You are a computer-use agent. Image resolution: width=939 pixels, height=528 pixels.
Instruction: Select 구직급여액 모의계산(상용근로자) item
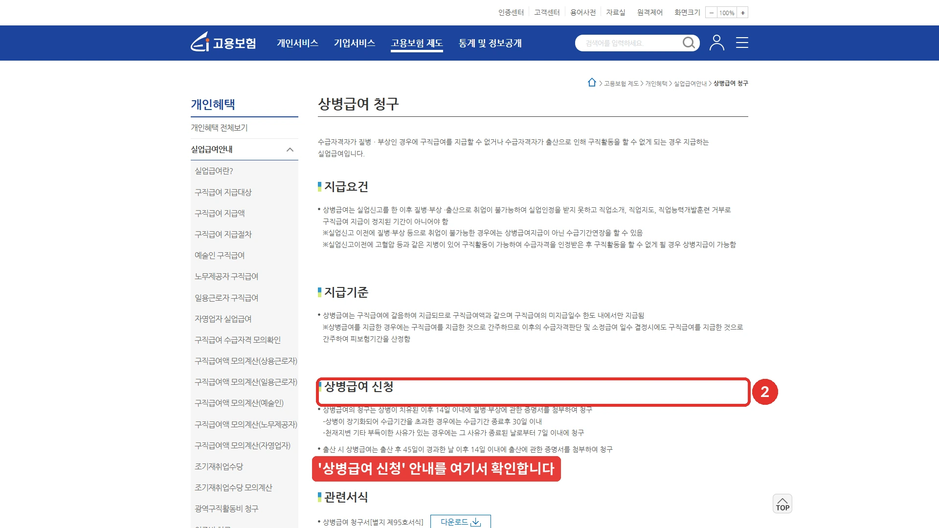pyautogui.click(x=246, y=361)
